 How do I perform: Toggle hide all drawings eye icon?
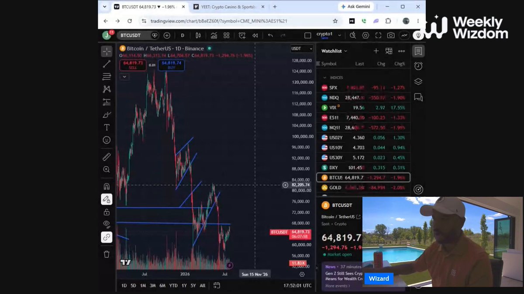tap(107, 224)
